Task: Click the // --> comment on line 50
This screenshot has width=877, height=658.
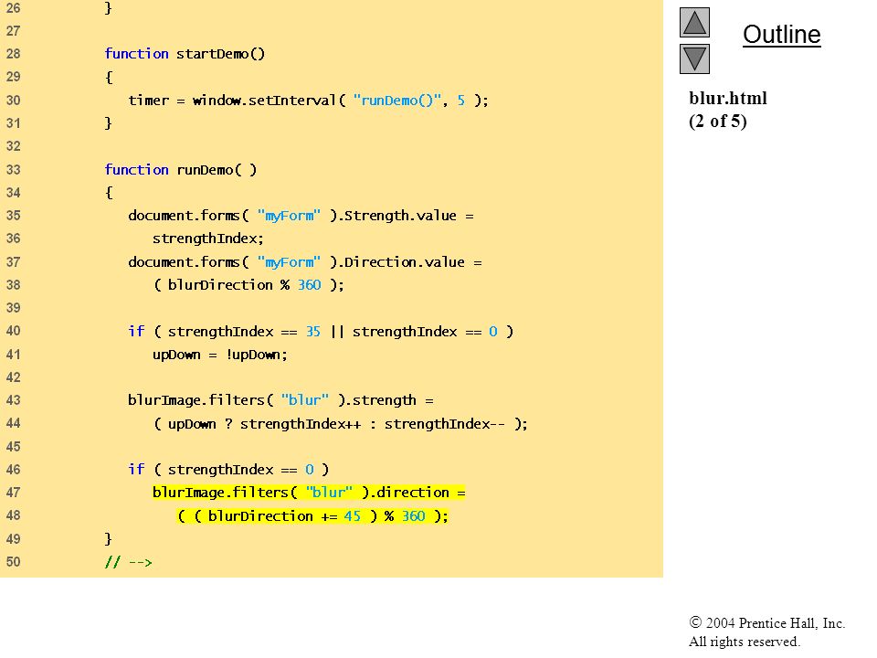Action: point(129,562)
